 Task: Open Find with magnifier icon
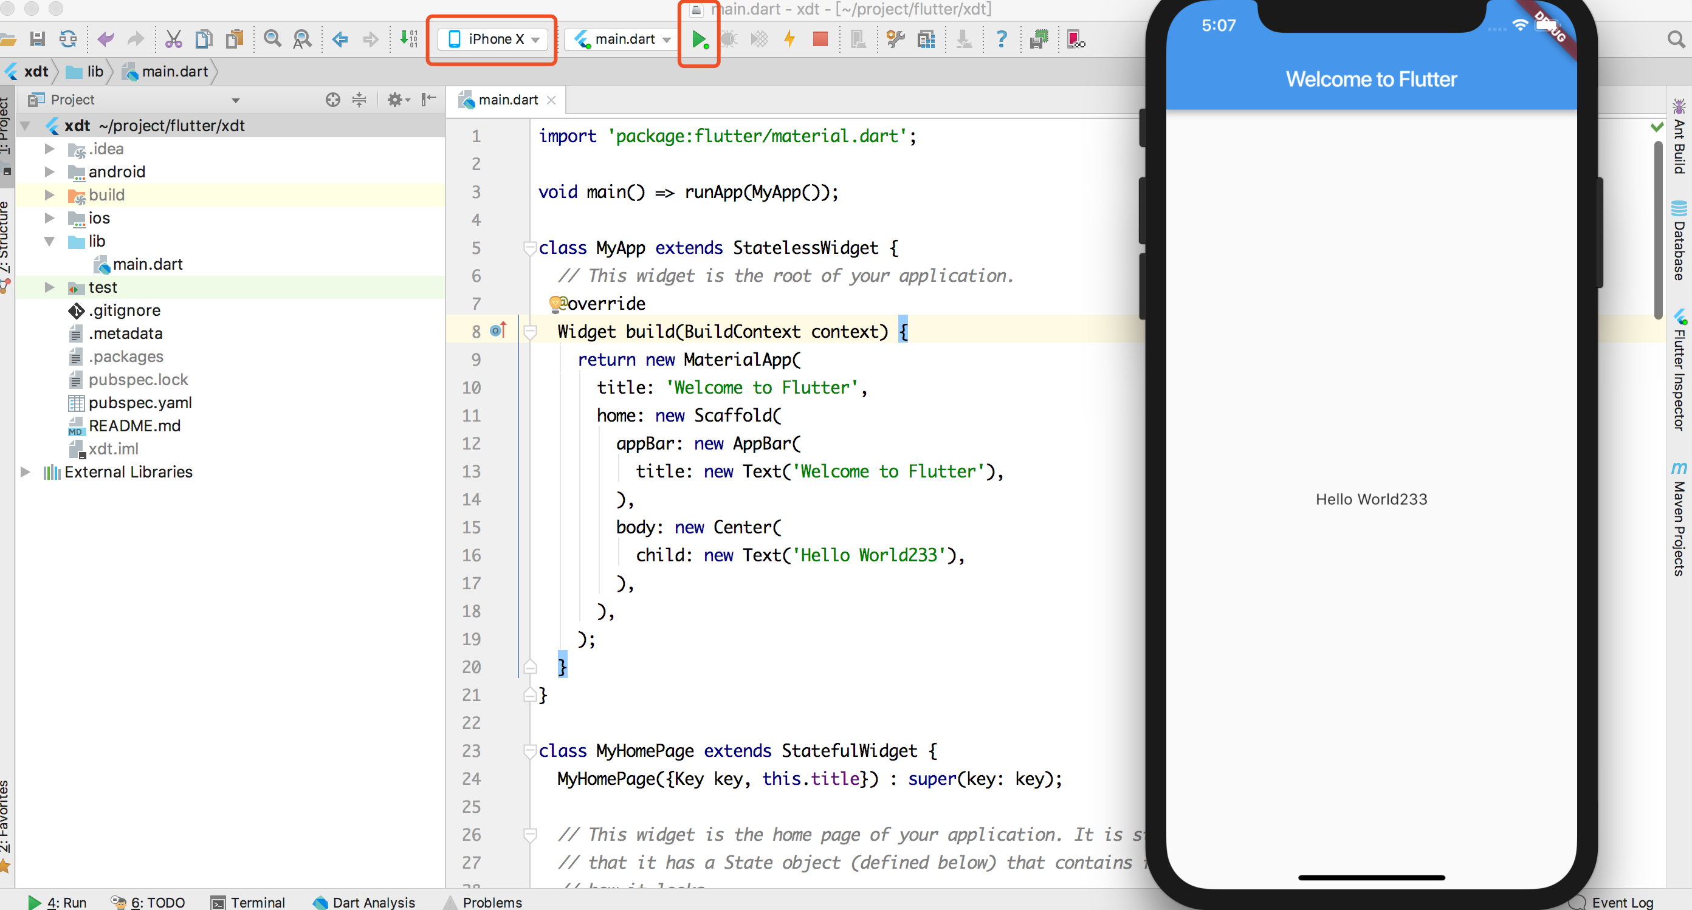click(272, 39)
